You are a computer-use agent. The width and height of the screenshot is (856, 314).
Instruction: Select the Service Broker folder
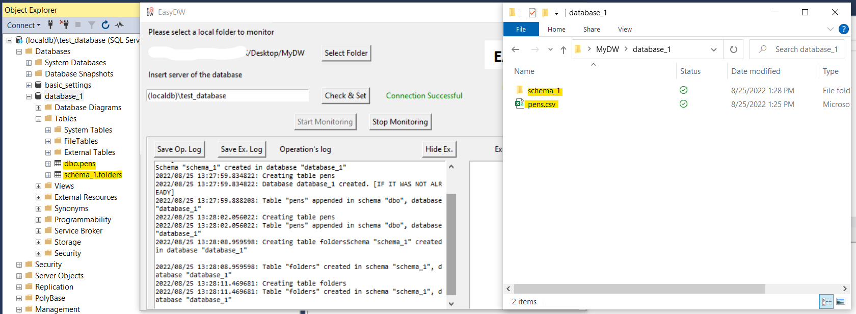coord(78,231)
